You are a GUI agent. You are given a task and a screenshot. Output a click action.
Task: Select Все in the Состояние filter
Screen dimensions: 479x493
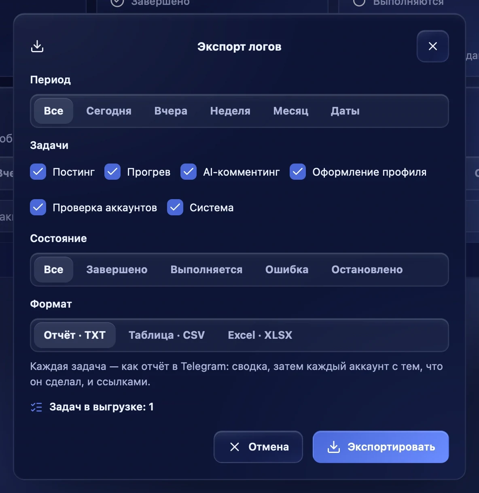(53, 270)
